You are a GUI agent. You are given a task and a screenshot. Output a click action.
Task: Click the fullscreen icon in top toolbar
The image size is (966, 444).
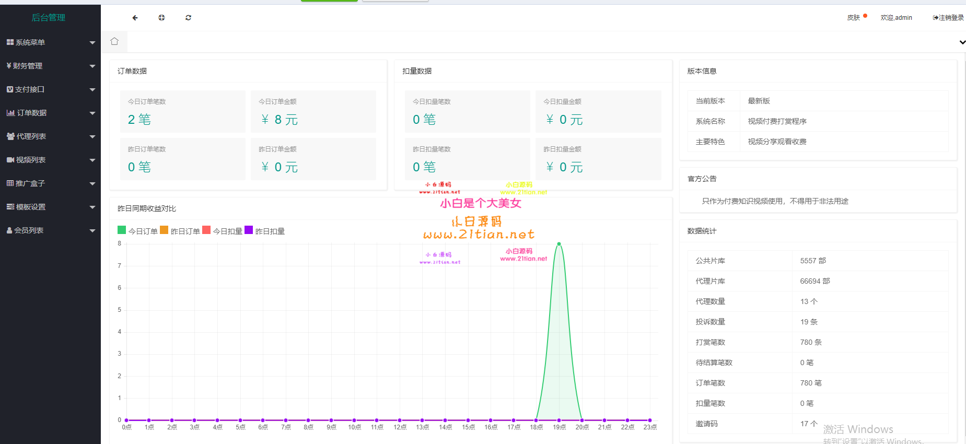coord(161,18)
